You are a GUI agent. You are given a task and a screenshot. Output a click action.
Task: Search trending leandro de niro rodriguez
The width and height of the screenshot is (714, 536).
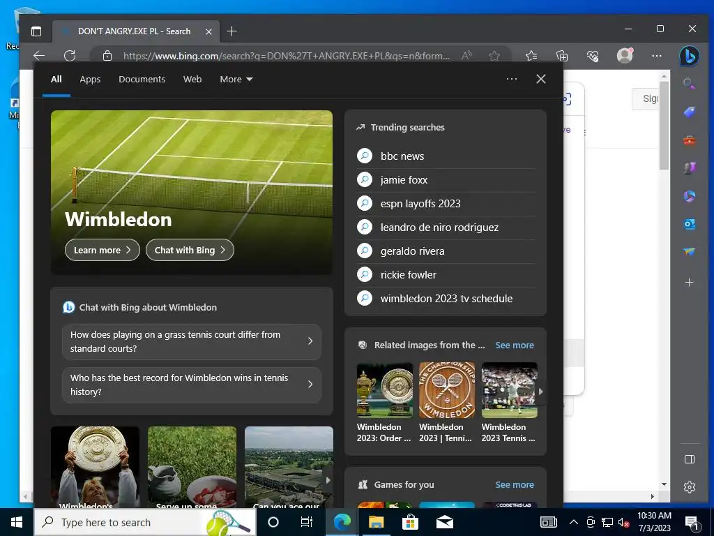coord(446,228)
